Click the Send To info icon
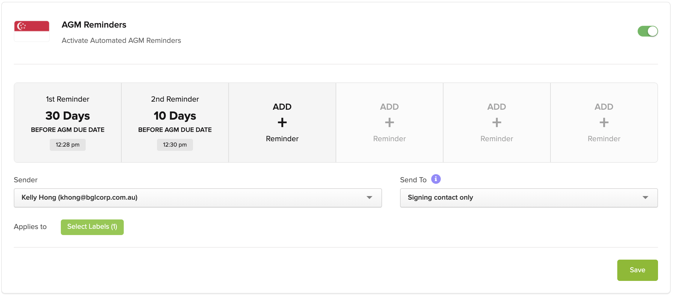 436,179
